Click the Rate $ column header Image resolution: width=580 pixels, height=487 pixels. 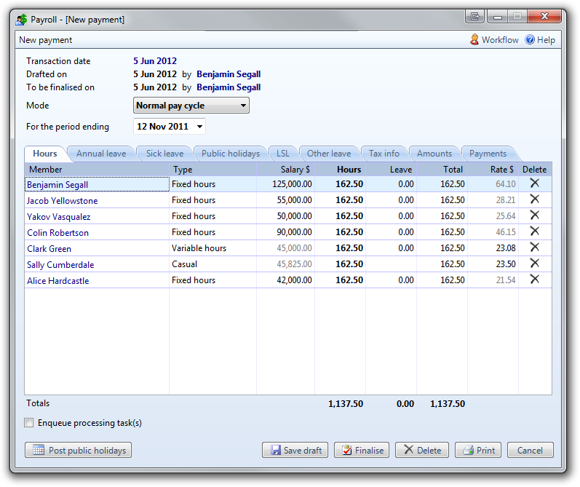tap(493, 169)
